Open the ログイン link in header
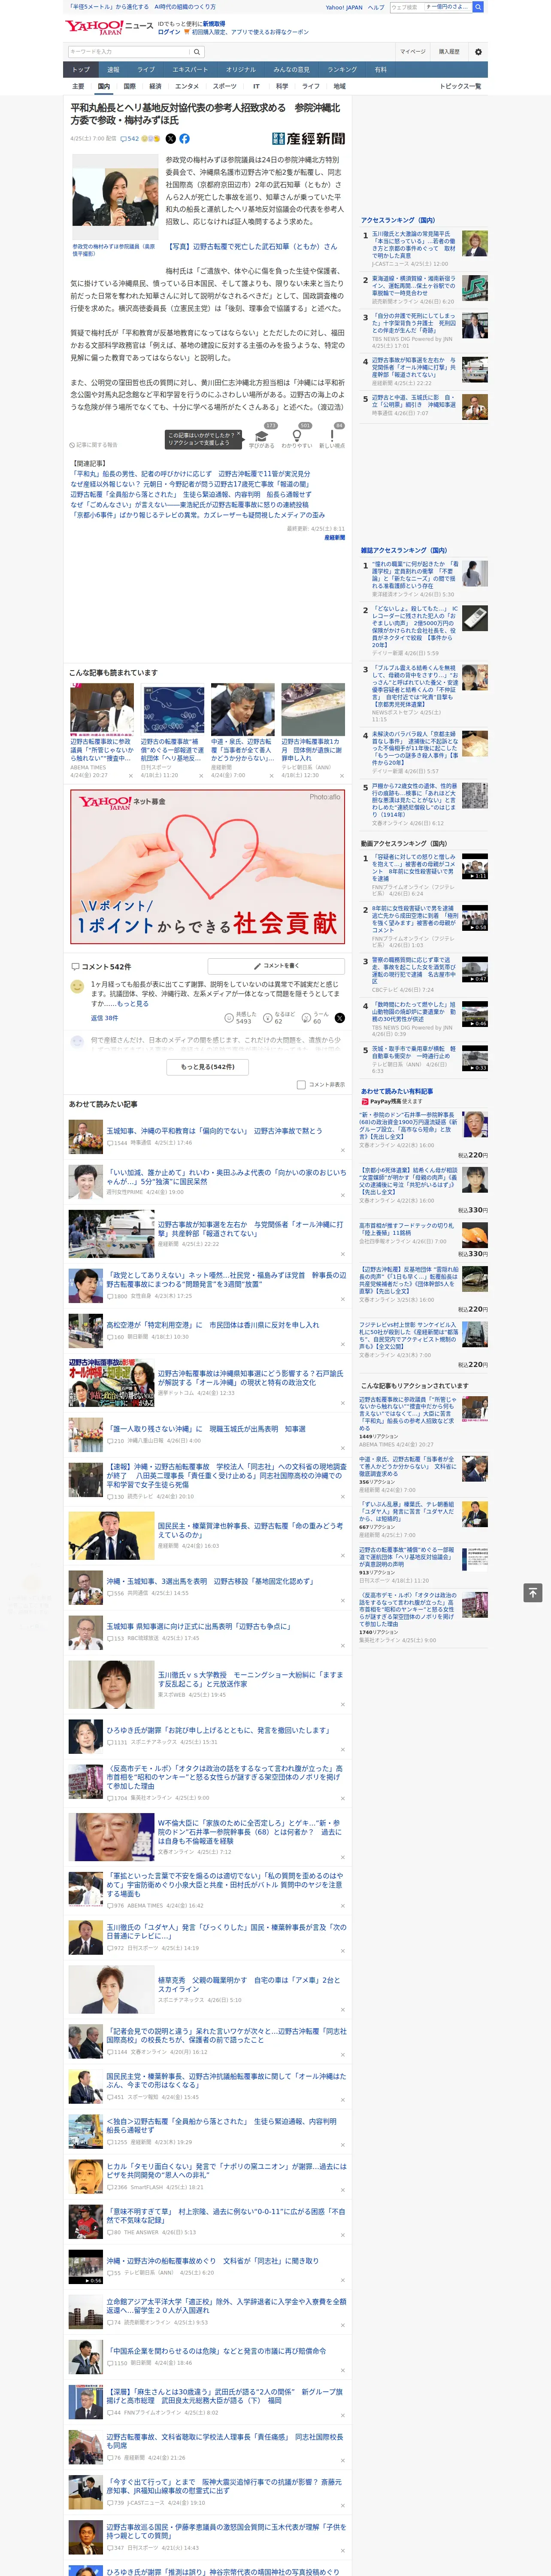 [x=169, y=32]
